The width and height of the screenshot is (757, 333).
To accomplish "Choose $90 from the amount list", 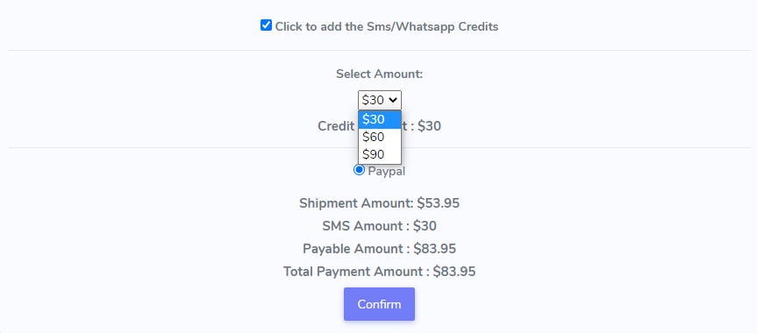I will coord(380,154).
